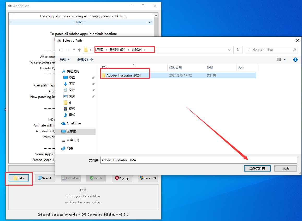Click the pin icon next to 下载
The height and width of the screenshot is (221, 302).
click(x=93, y=84)
